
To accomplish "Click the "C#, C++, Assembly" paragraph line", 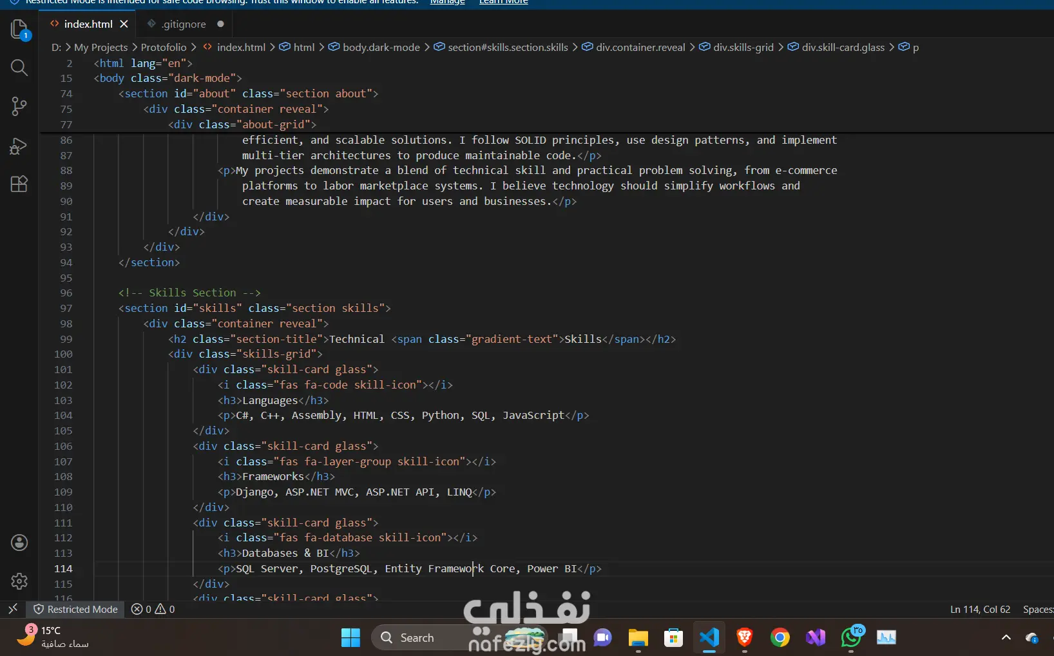I will coord(403,415).
